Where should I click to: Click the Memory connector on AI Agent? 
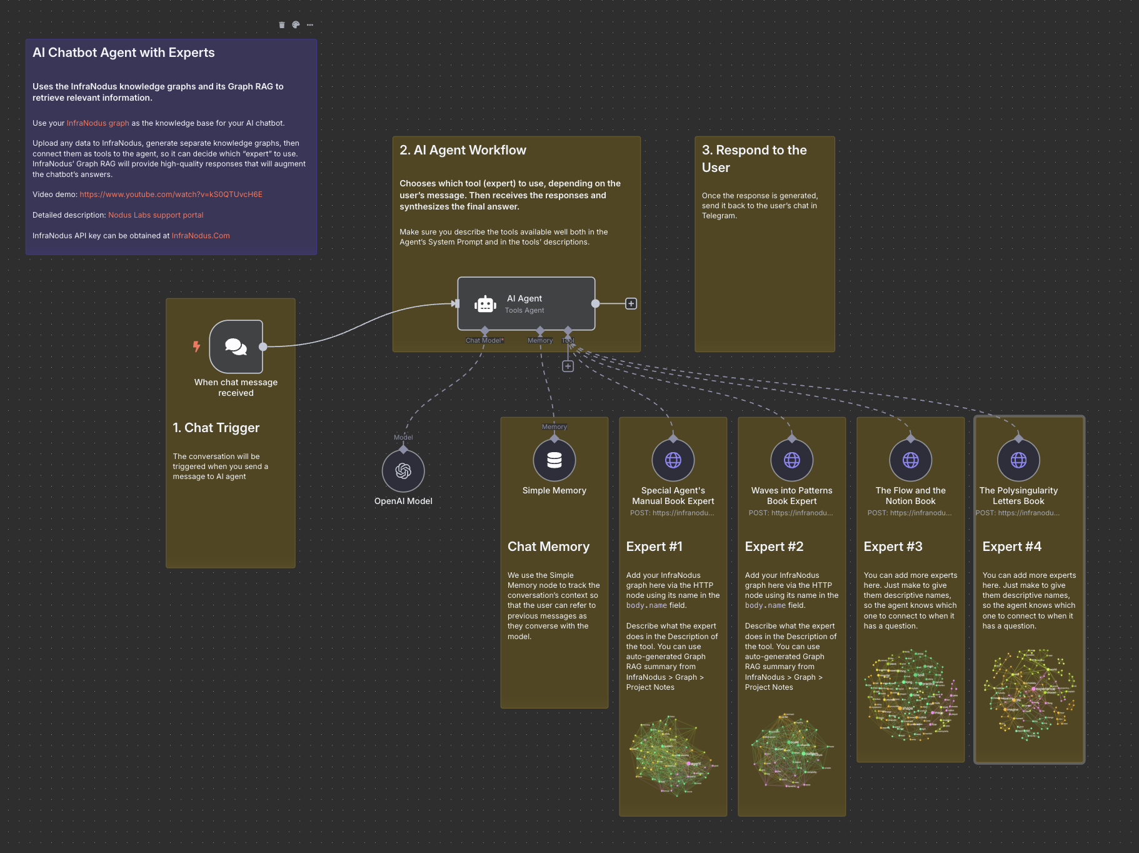(x=540, y=331)
